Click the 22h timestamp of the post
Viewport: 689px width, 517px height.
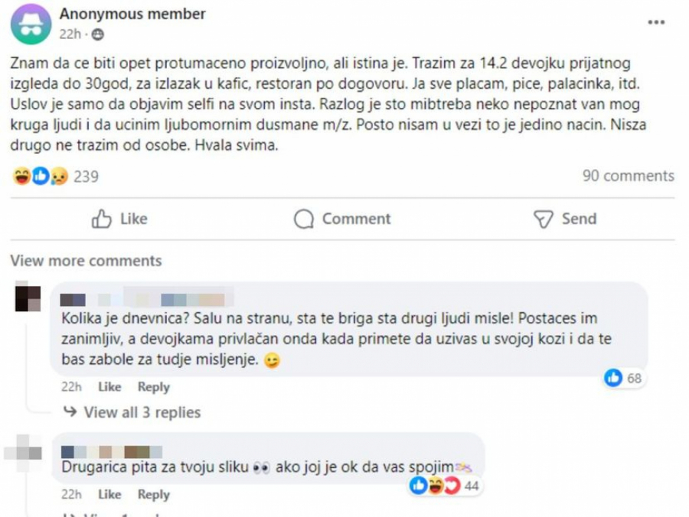tap(70, 32)
